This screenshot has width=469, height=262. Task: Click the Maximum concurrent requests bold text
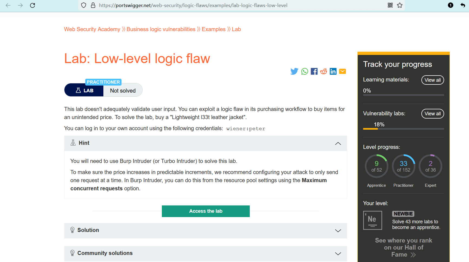(x=199, y=184)
